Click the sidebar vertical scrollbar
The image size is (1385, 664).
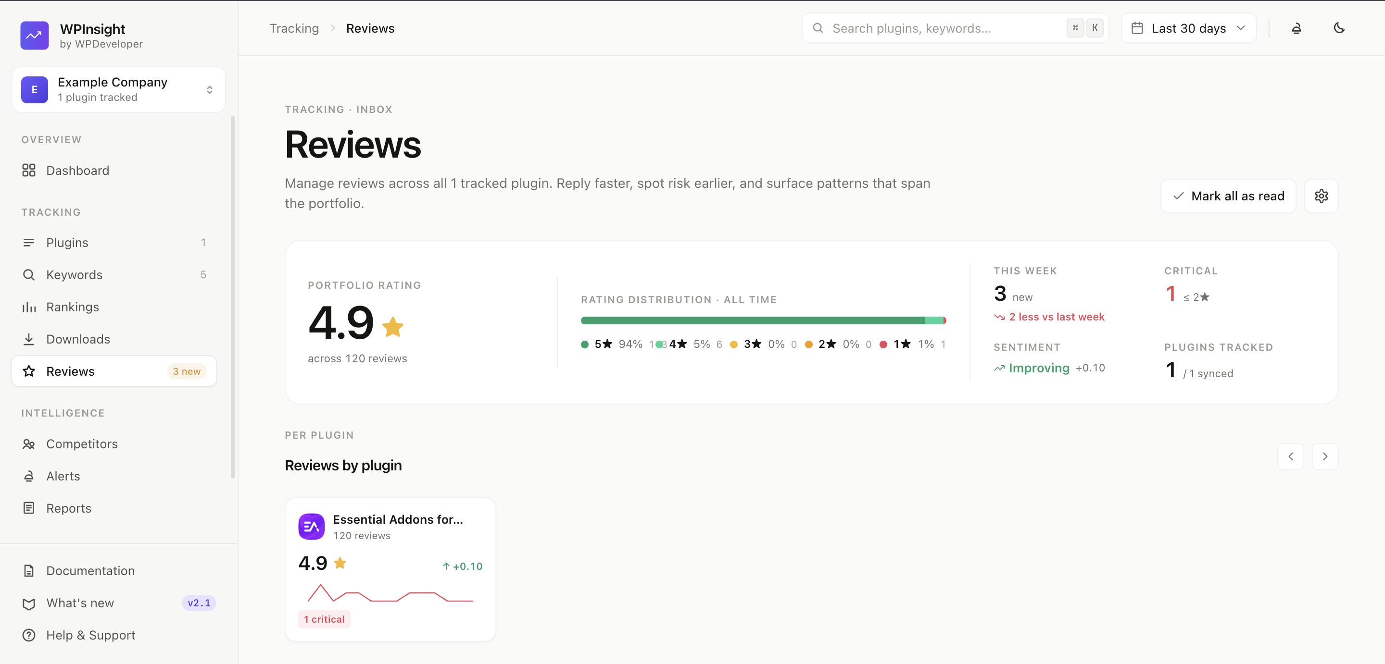pos(233,296)
